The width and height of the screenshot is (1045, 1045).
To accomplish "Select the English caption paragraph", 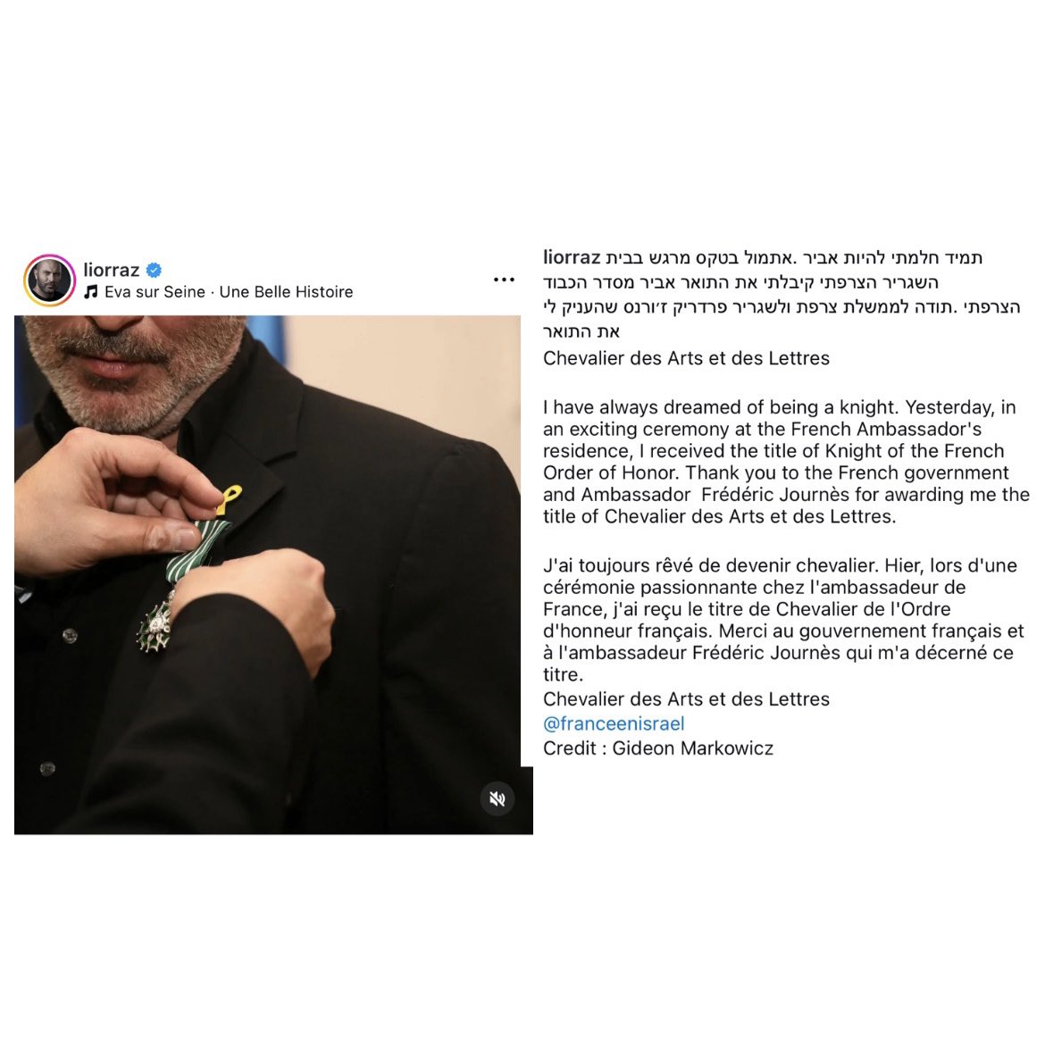I will tap(786, 462).
